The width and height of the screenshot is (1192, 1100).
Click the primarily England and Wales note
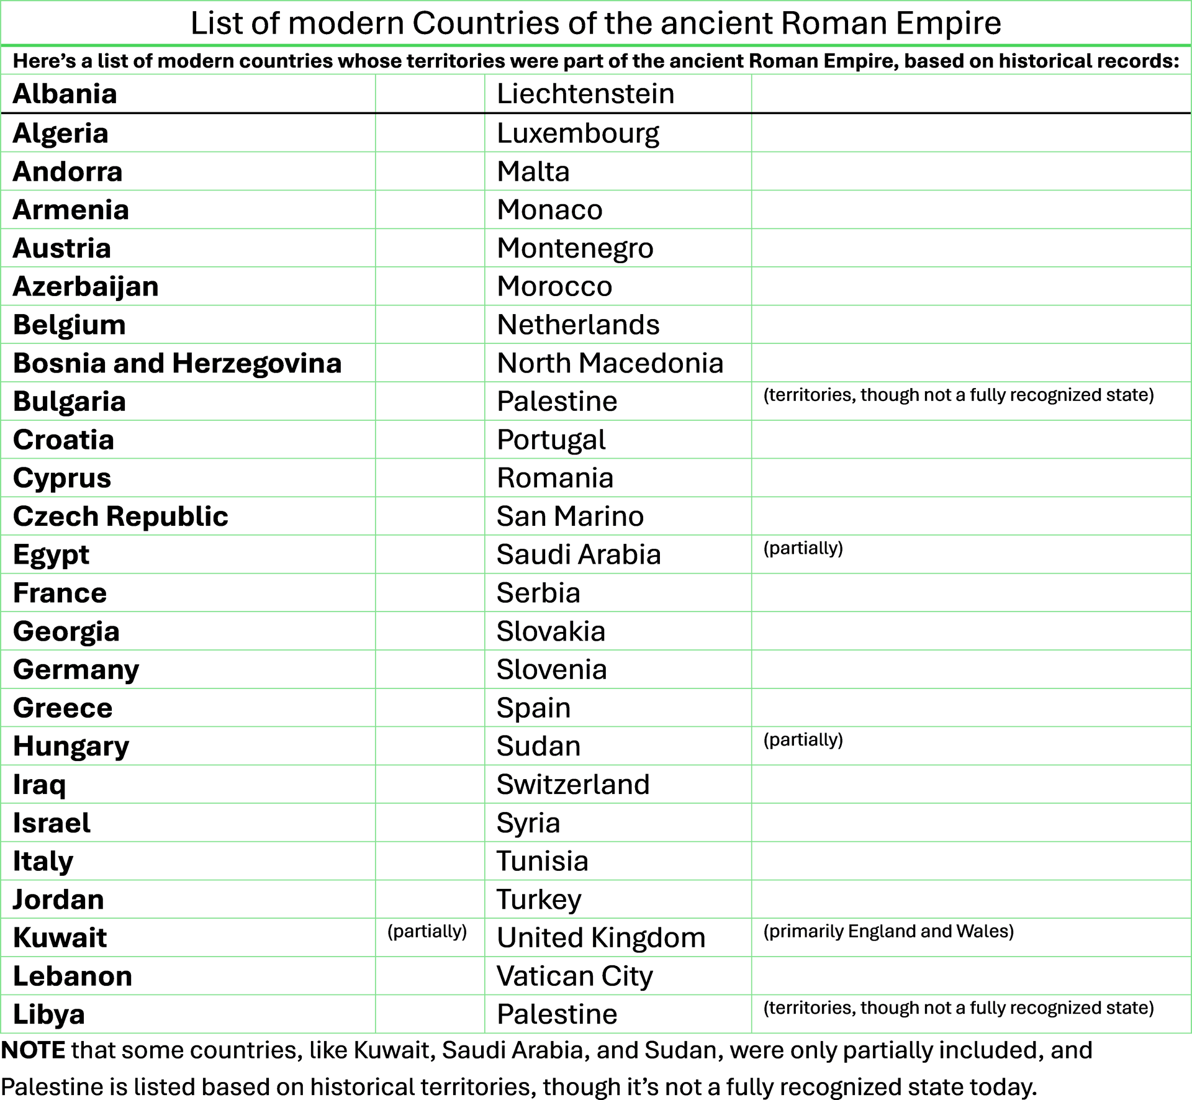coord(888,931)
